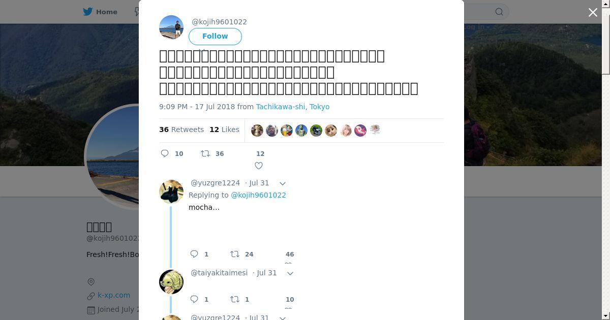Click the reply icon with 10 replies
The width and height of the screenshot is (610, 320).
coord(165,153)
